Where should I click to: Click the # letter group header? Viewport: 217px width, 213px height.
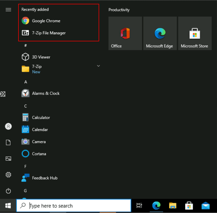26,45
